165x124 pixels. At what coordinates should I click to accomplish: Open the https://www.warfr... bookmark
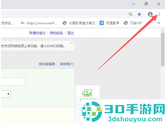[x=39, y=23]
